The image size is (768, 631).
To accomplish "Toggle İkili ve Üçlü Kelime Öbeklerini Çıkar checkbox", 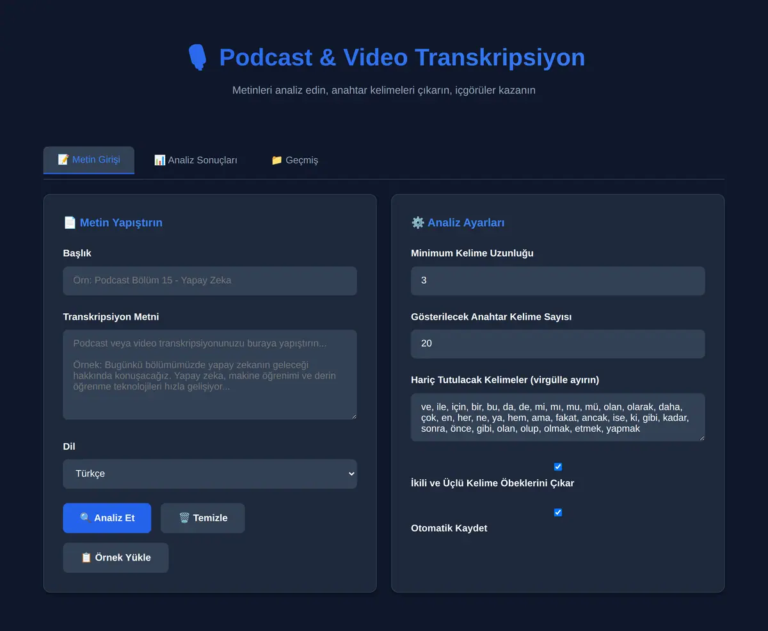I will pos(558,467).
